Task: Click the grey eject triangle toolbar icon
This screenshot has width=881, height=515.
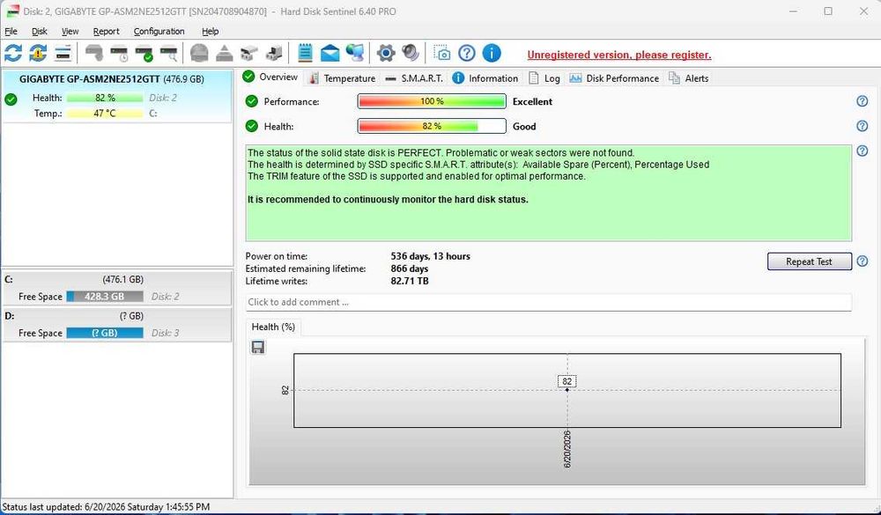Action: click(x=225, y=54)
